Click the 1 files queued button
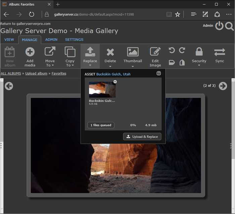This screenshot has height=214, width=235. point(101,125)
